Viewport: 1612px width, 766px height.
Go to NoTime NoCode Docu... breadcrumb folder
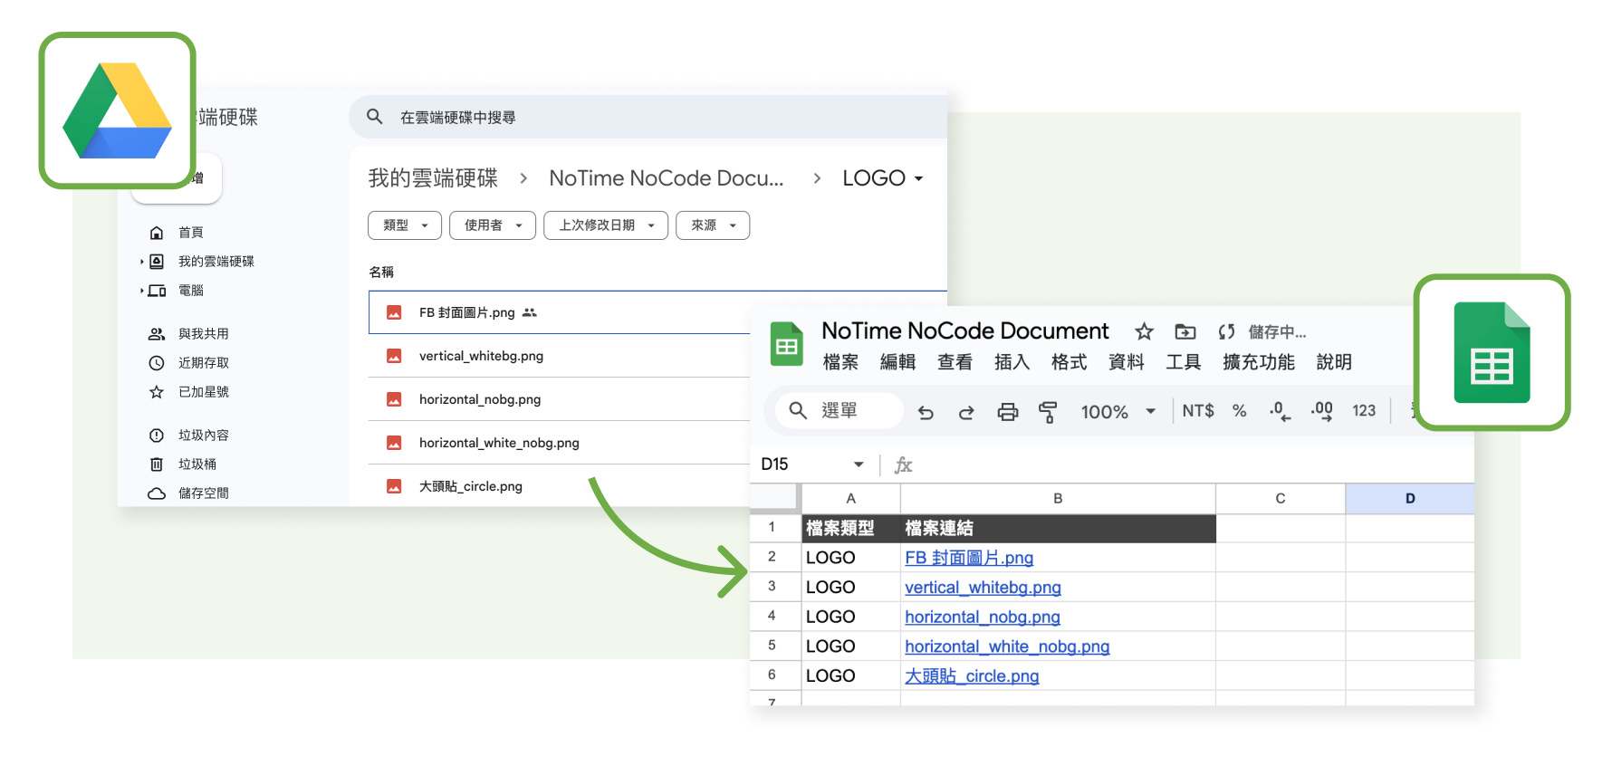[667, 178]
